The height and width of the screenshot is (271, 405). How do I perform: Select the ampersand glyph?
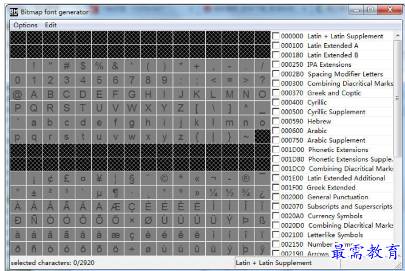115,66
